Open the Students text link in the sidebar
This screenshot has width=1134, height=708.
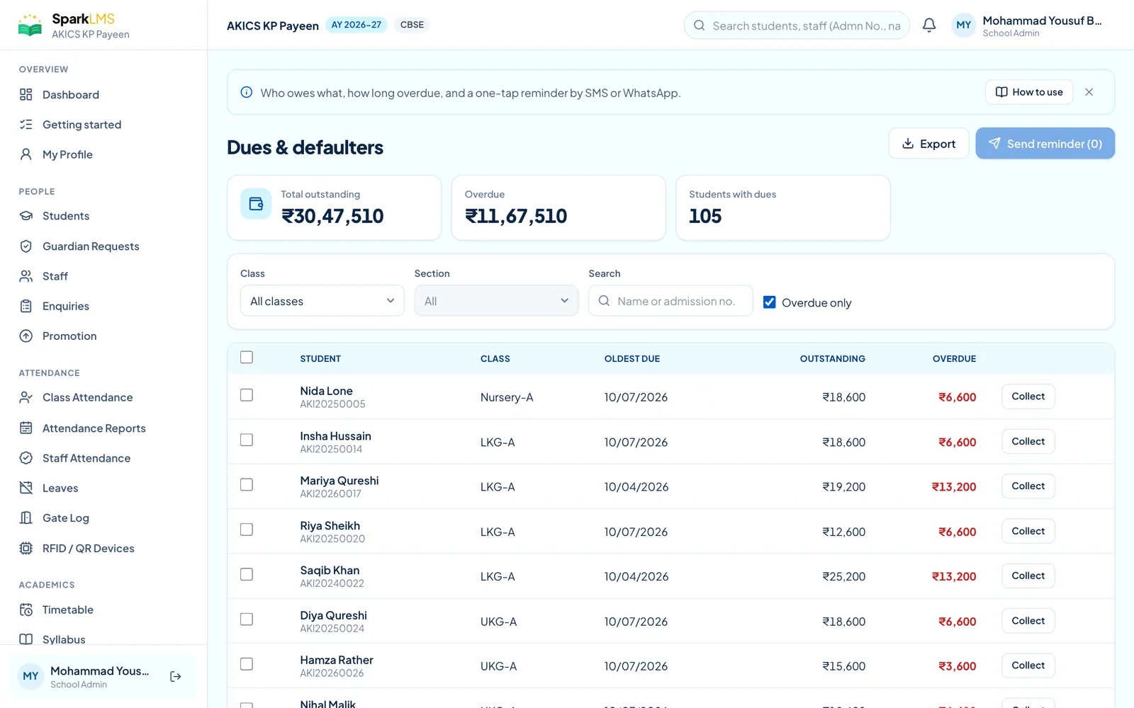point(66,216)
